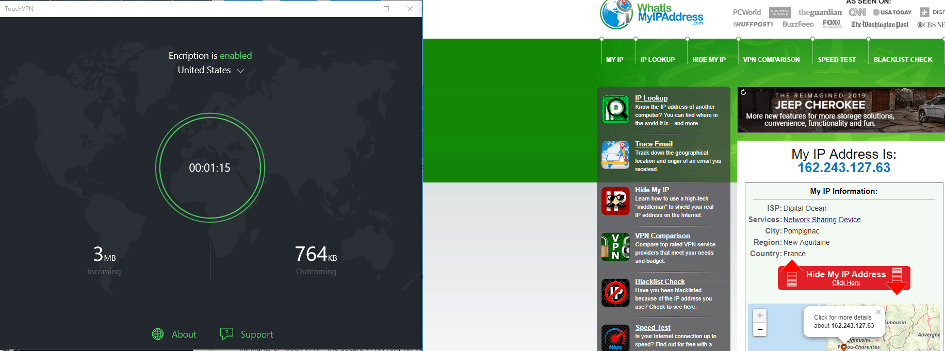Click the IP address 162.243.127.63 heading link
Viewport: 945px width, 351px height.
[x=844, y=168]
